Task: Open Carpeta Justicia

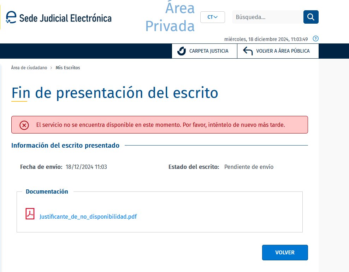Action: [204, 51]
